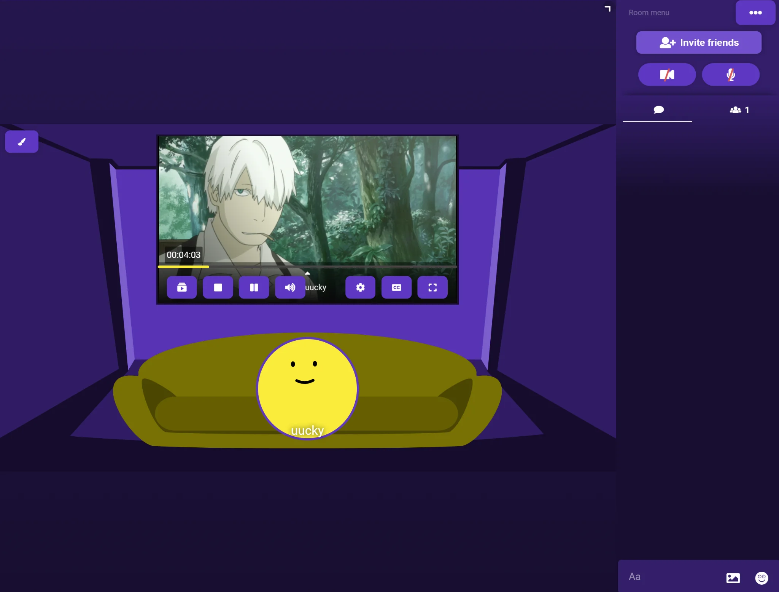
Task: Switch to the chat tab
Action: [x=658, y=110]
